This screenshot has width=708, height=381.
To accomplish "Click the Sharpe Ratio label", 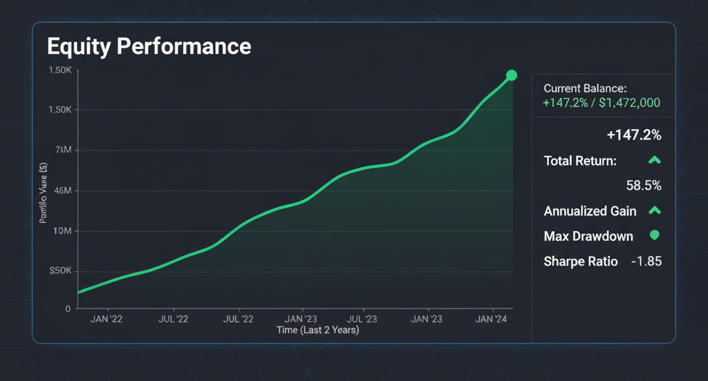I will 581,262.
